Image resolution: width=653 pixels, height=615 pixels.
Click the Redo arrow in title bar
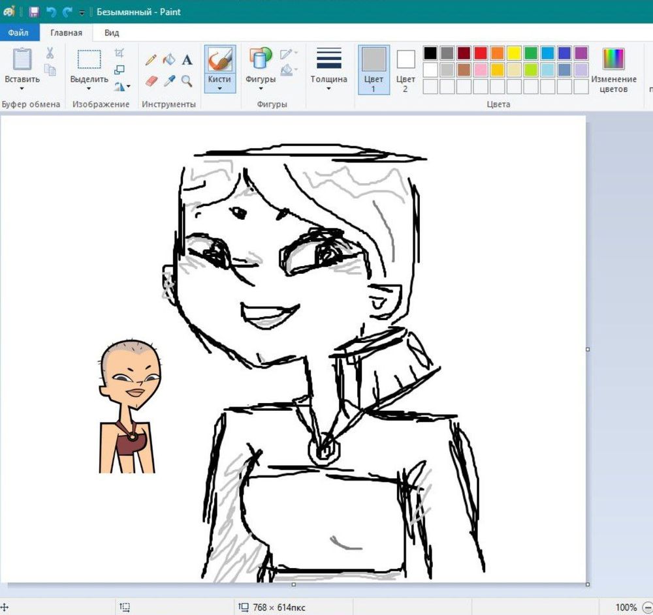tap(67, 12)
